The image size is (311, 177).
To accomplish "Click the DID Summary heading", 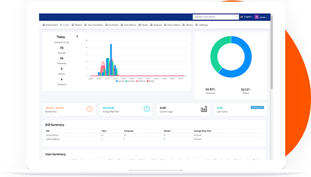I will (55, 125).
